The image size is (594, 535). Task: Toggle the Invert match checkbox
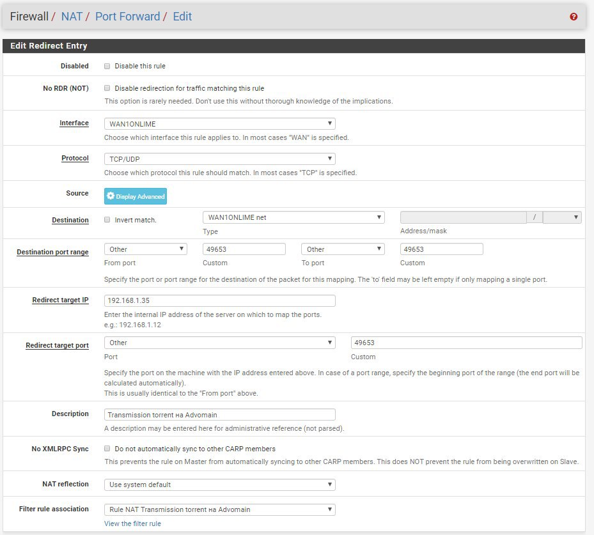[107, 220]
